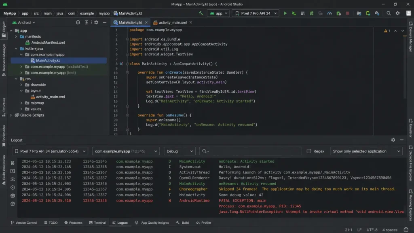This screenshot has width=414, height=233.
Task: Open the app run configuration dropdown
Action: 219,13
